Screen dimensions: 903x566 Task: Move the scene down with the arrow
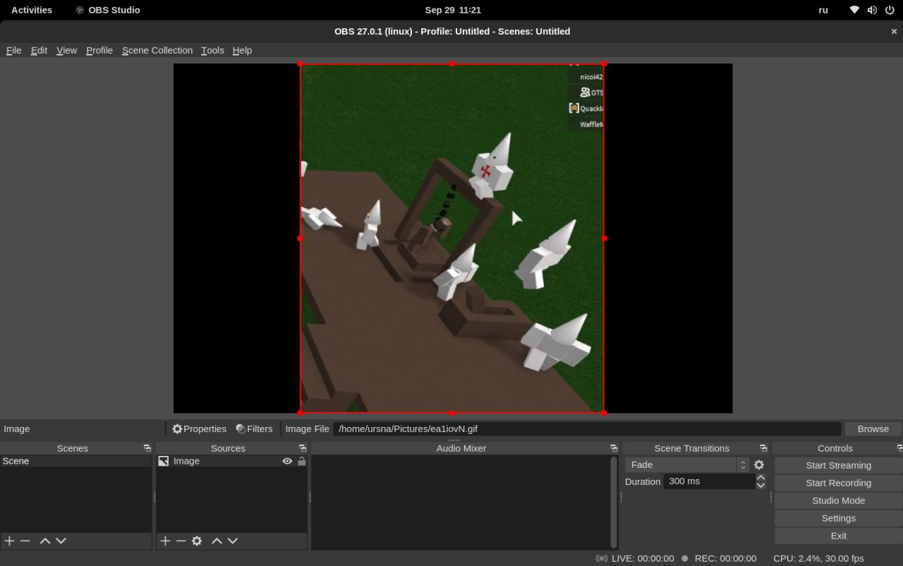tap(61, 541)
